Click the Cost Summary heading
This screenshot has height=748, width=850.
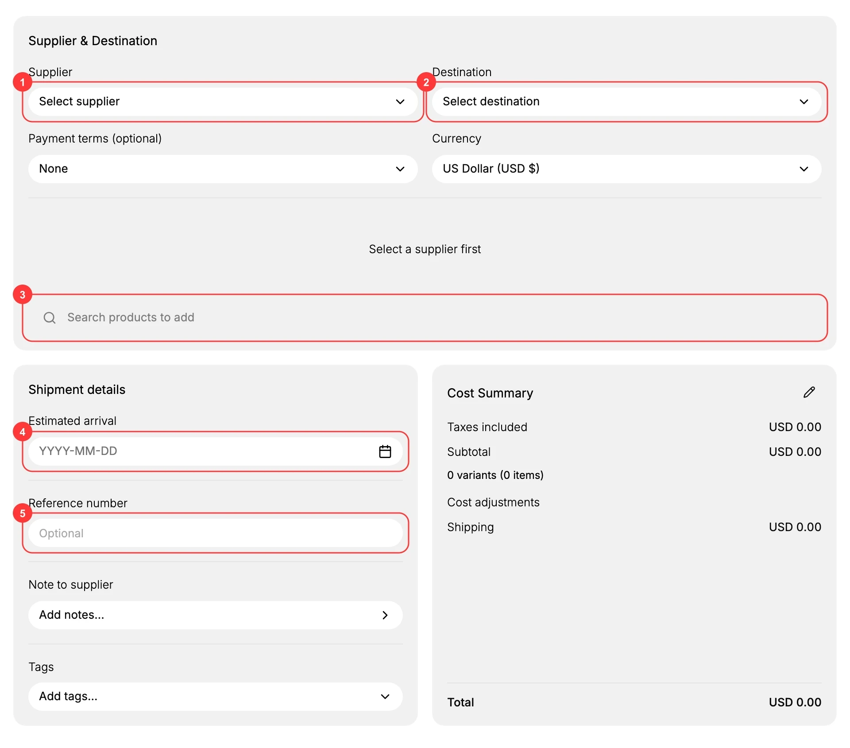(x=490, y=393)
